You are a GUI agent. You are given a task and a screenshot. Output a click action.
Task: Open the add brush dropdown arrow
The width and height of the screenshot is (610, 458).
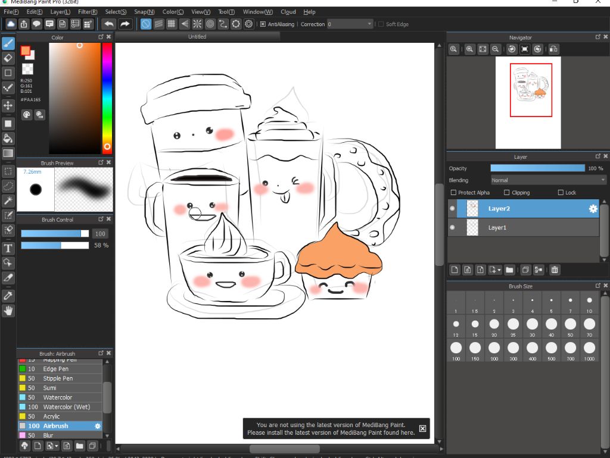[57, 446]
